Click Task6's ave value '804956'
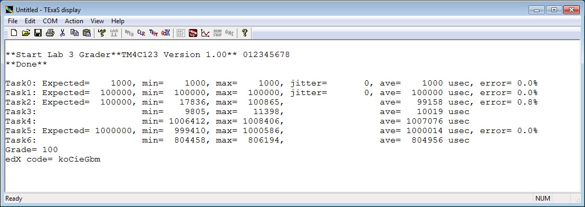Screen dimensions: 585x207 tap(428, 140)
